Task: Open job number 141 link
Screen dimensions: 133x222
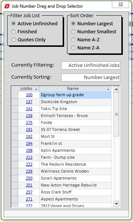Action: point(29,109)
